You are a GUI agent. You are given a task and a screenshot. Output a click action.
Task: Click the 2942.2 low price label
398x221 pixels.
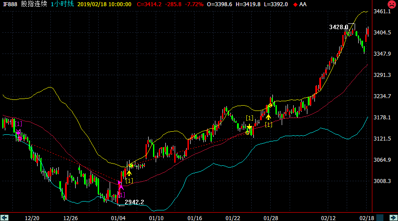134,202
